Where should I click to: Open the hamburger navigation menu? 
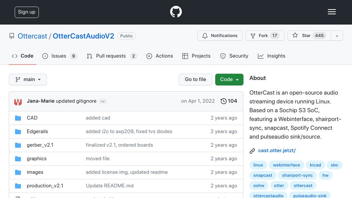tap(331, 12)
